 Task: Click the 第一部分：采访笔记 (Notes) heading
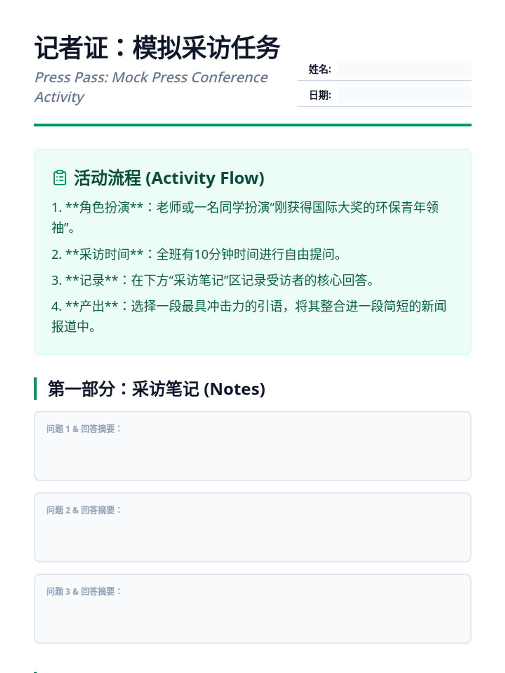(x=157, y=389)
